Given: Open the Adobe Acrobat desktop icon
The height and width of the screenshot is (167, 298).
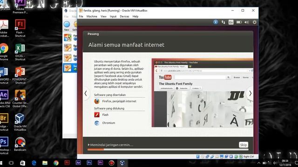Looking at the screenshot, I should coord(4,28).
